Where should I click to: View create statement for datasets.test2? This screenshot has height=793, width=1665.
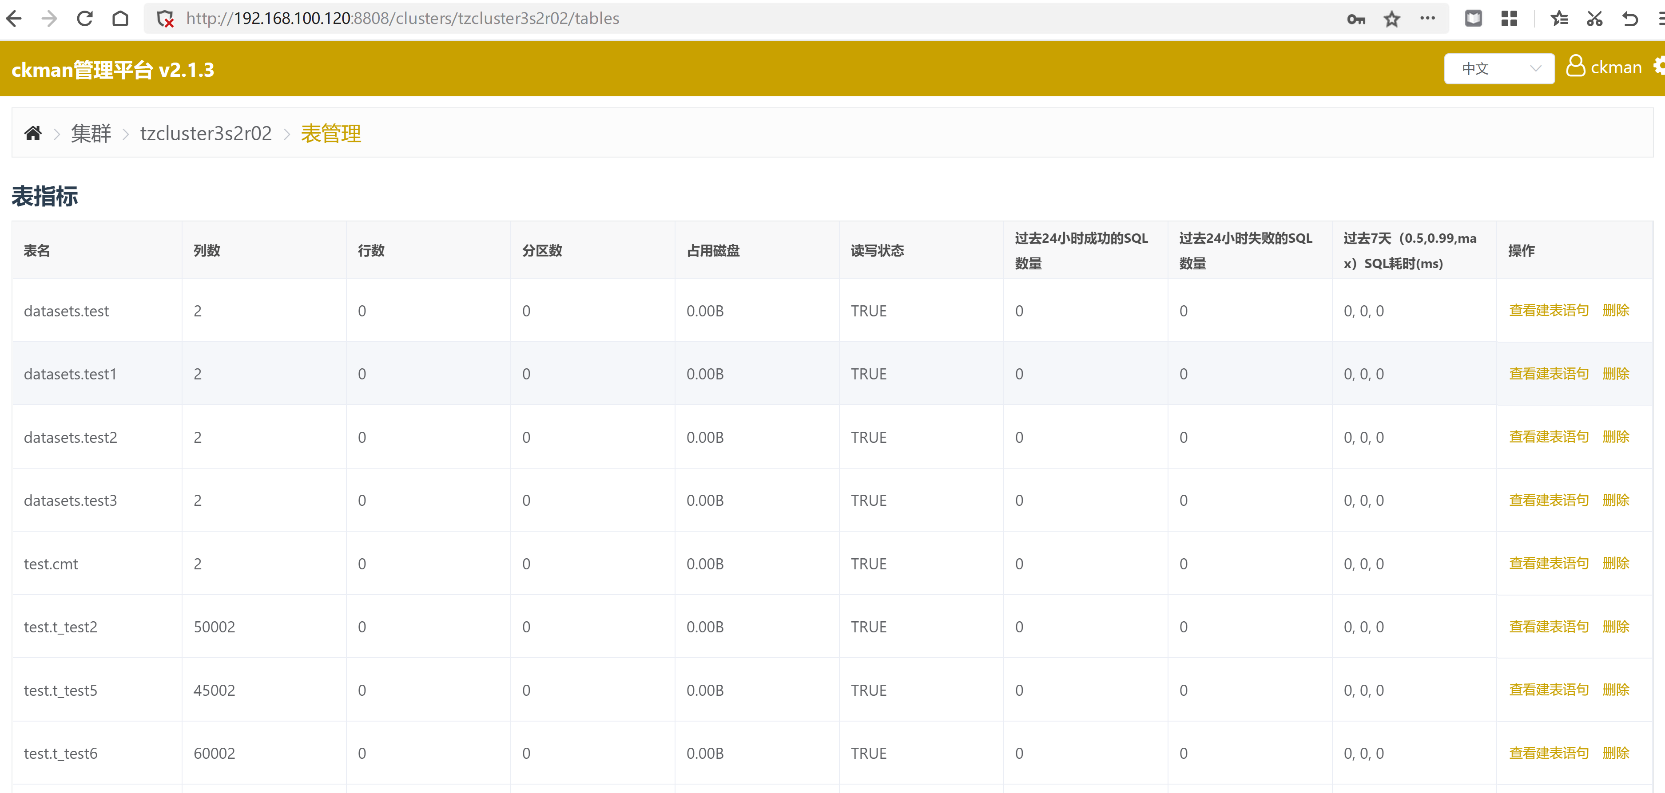(x=1549, y=437)
